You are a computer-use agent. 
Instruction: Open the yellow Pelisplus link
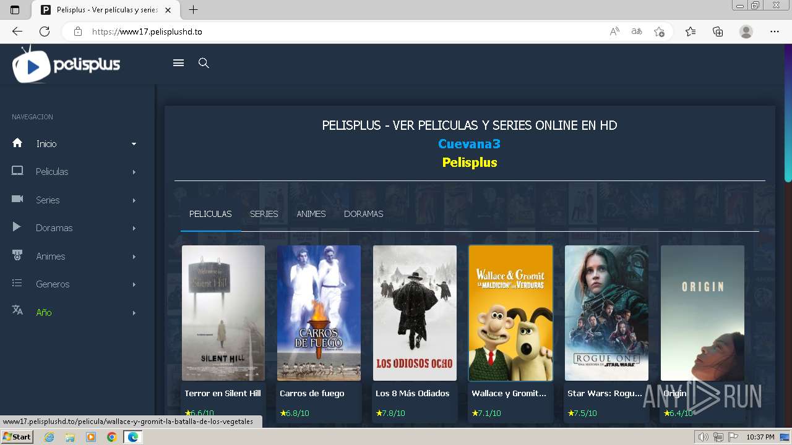tap(470, 163)
